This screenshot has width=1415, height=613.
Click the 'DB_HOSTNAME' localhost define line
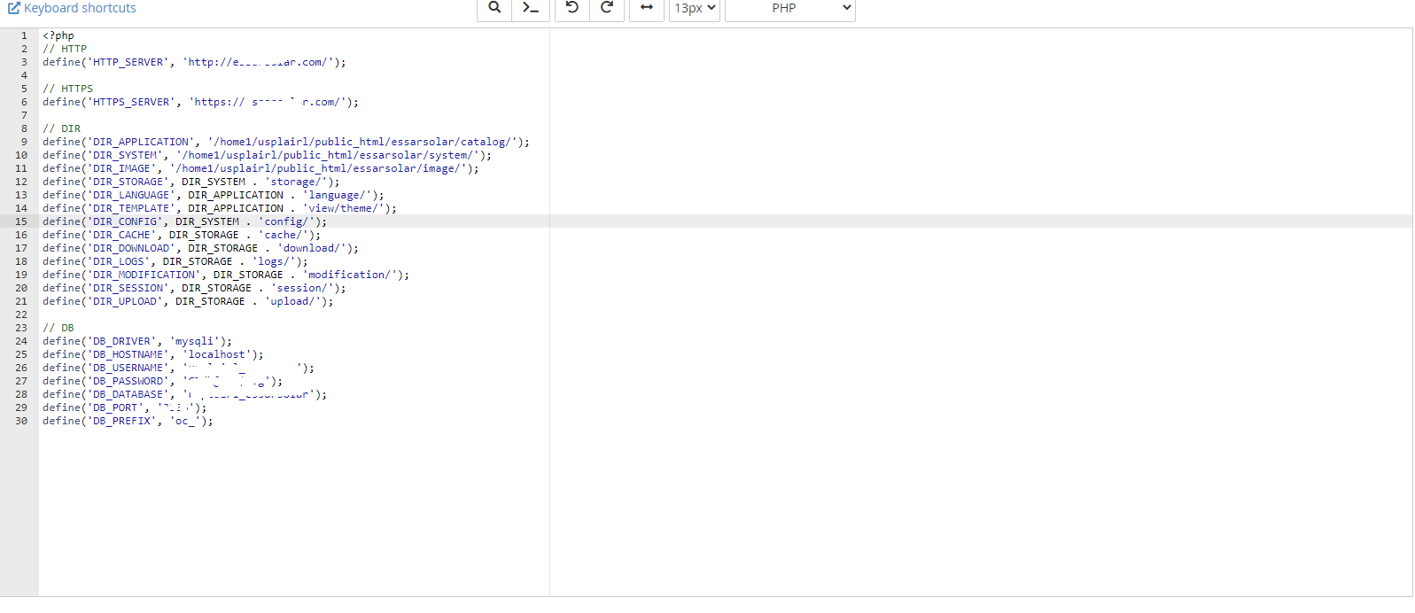[153, 354]
